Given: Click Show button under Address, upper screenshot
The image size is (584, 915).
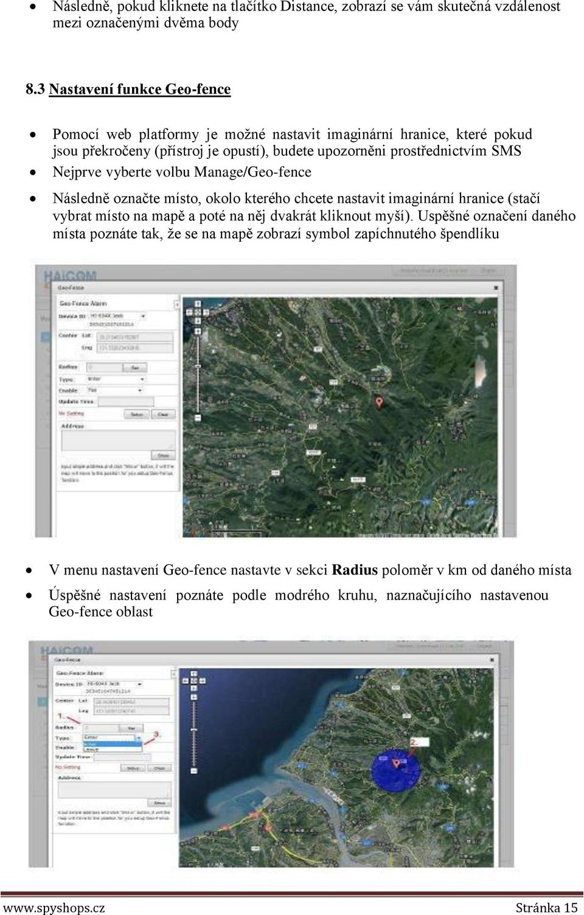Looking at the screenshot, I should click(x=163, y=455).
